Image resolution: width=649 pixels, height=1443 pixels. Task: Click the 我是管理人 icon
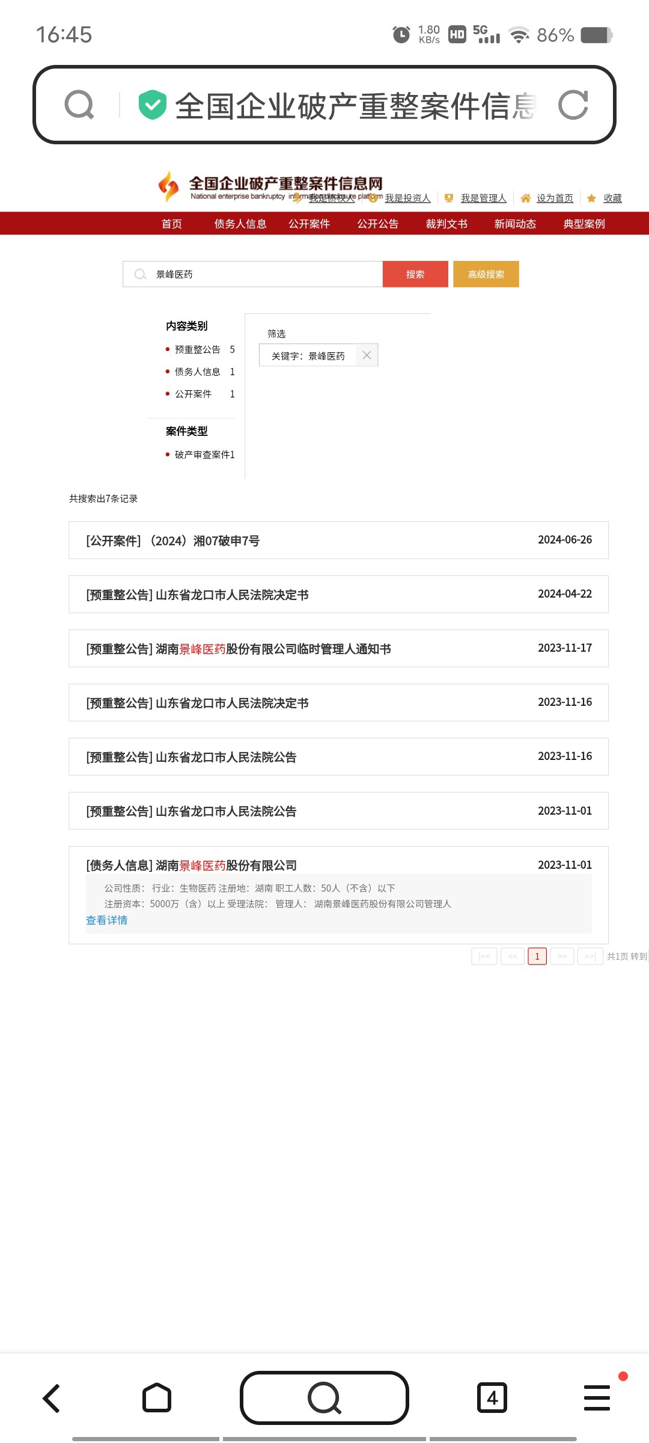[449, 198]
